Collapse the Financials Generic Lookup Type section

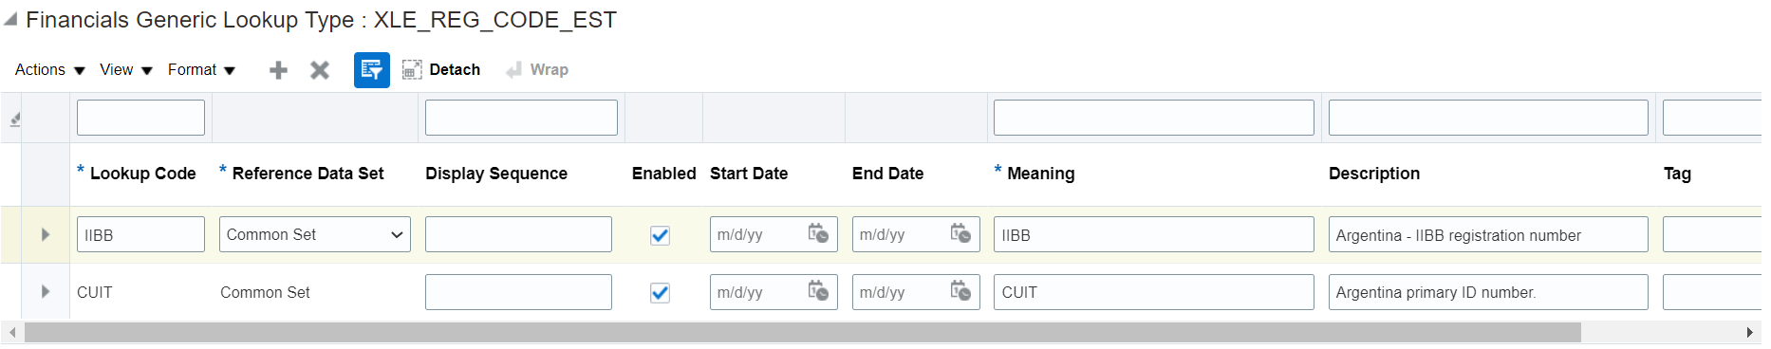10,19
